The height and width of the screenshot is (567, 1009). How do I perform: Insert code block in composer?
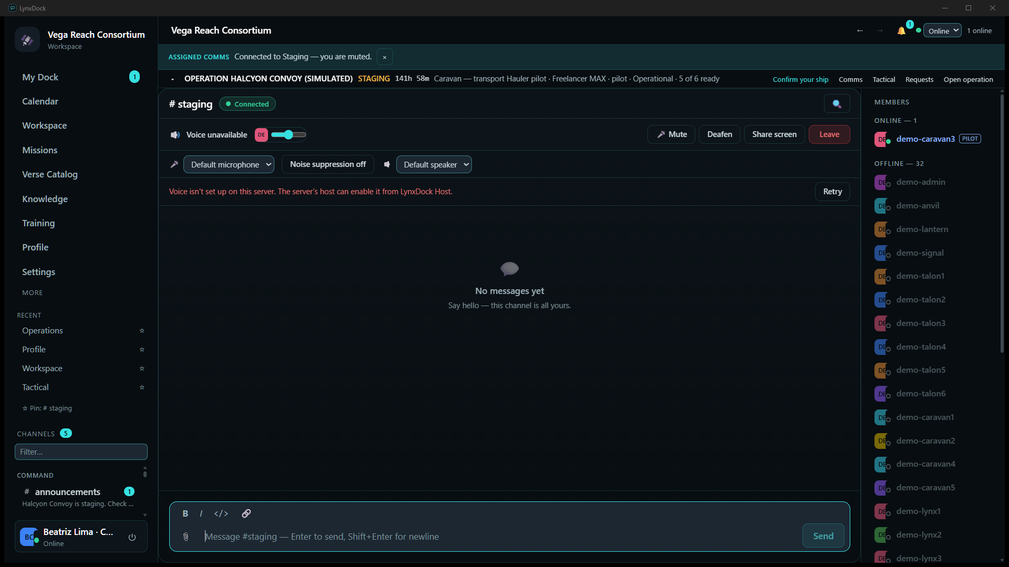click(x=221, y=513)
